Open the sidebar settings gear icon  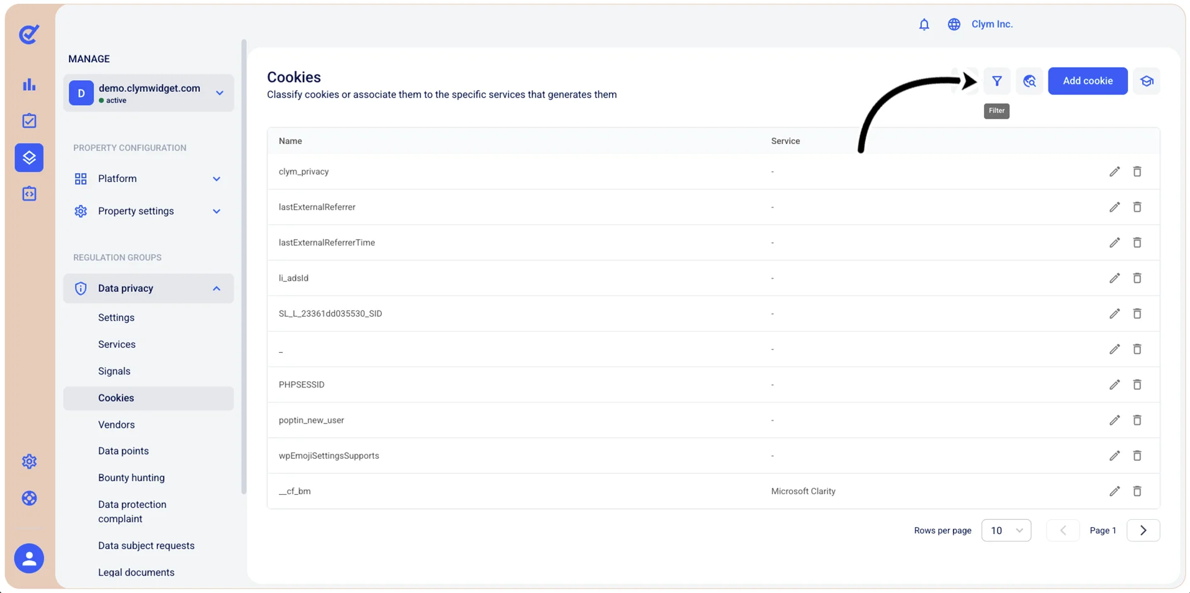[x=29, y=461]
